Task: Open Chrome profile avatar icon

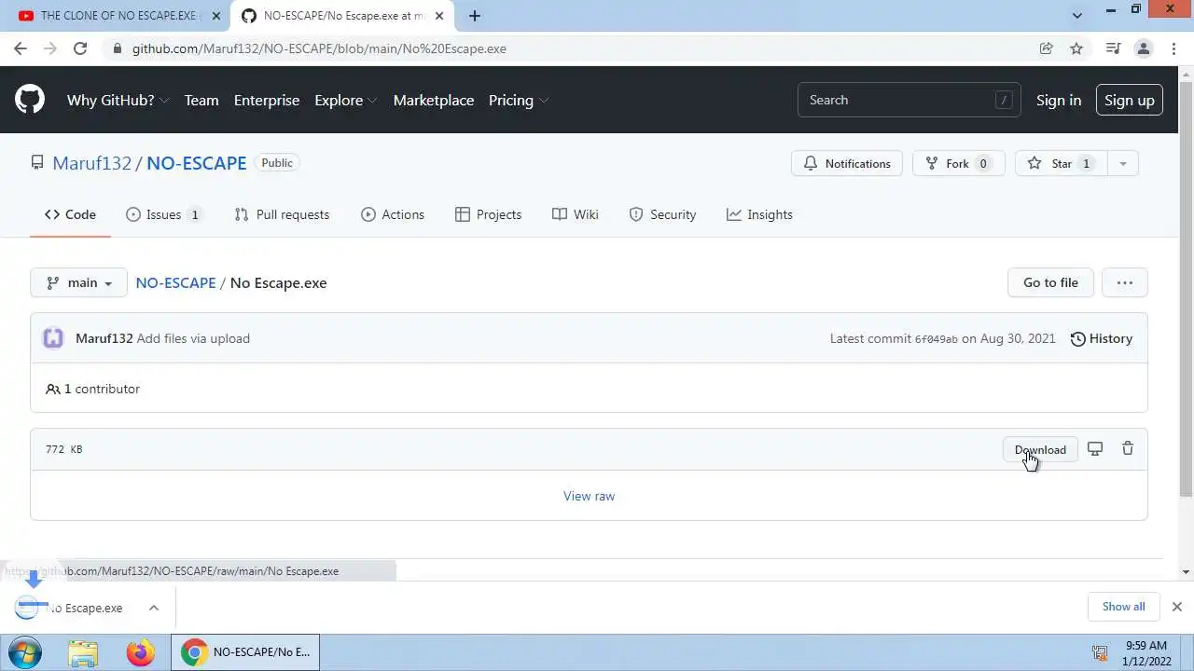Action: [1144, 48]
